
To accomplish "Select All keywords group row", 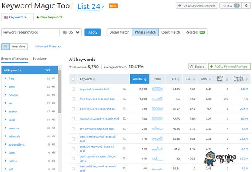I will (29, 70).
